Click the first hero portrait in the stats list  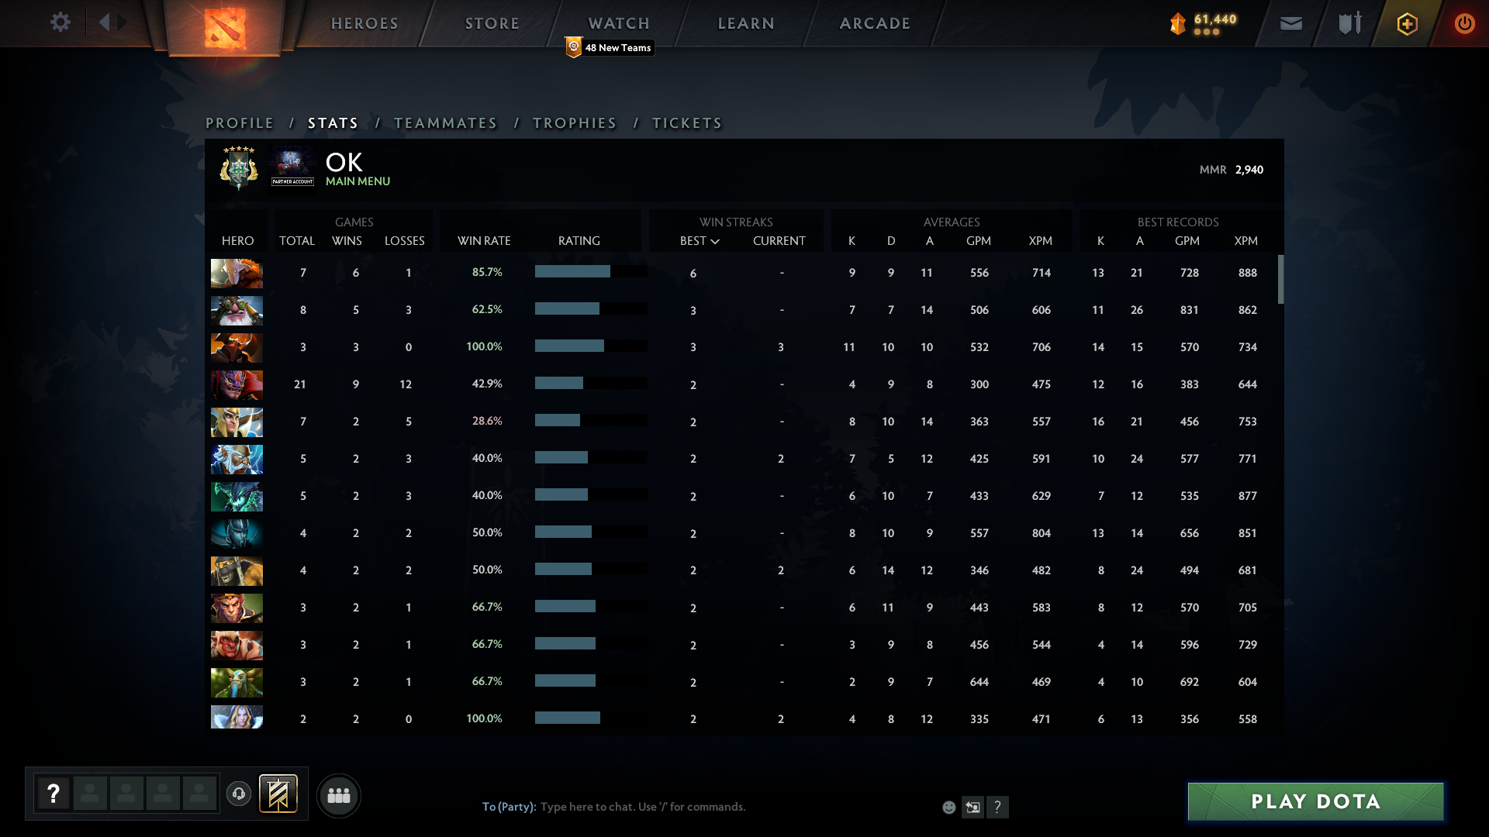click(x=237, y=273)
